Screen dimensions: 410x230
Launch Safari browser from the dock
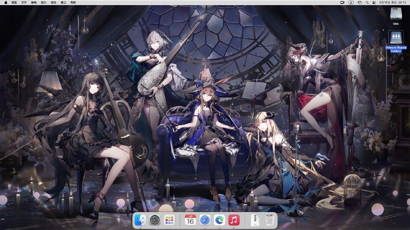(205, 220)
